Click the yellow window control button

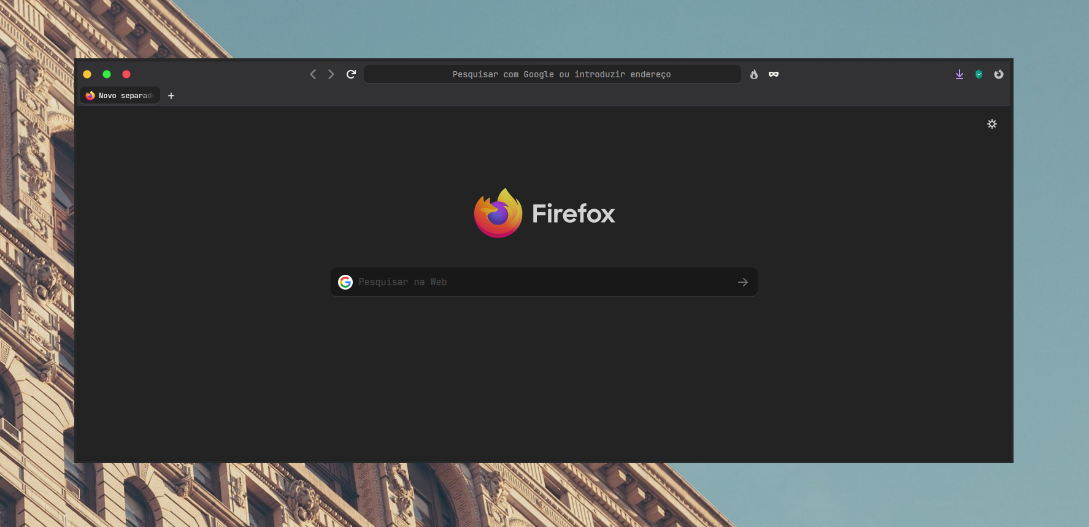pyautogui.click(x=87, y=74)
